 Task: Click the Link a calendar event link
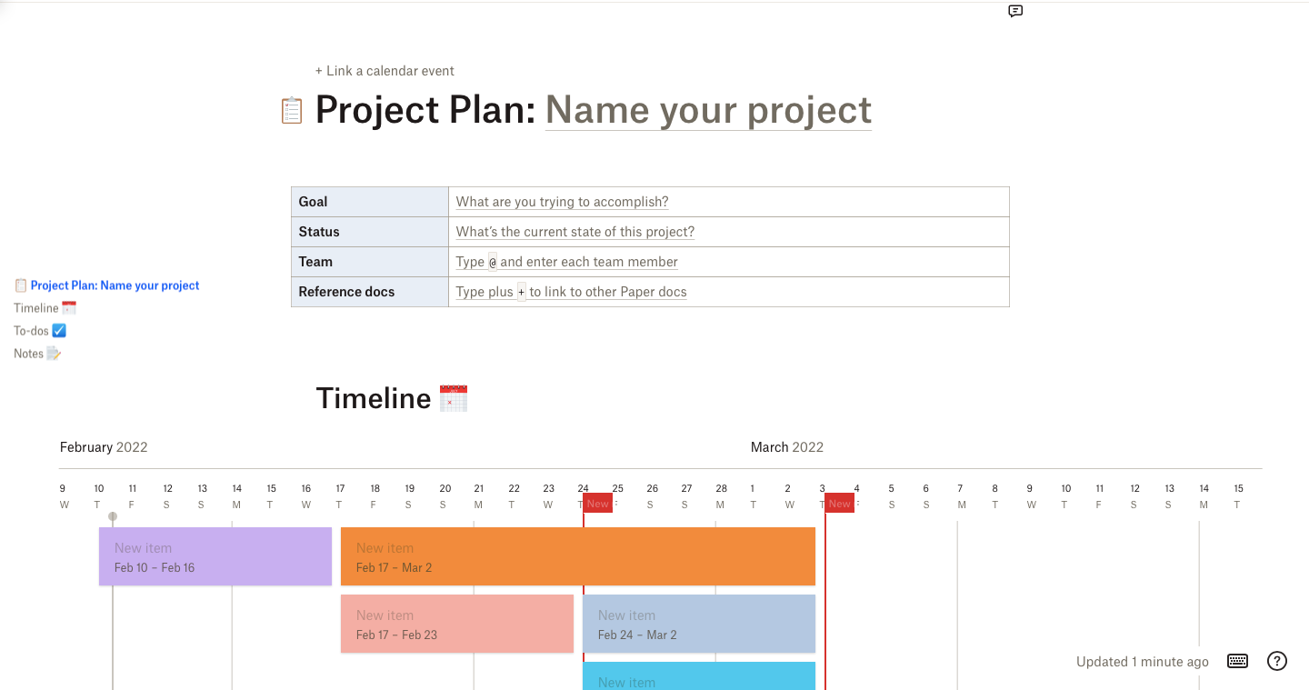coord(385,71)
